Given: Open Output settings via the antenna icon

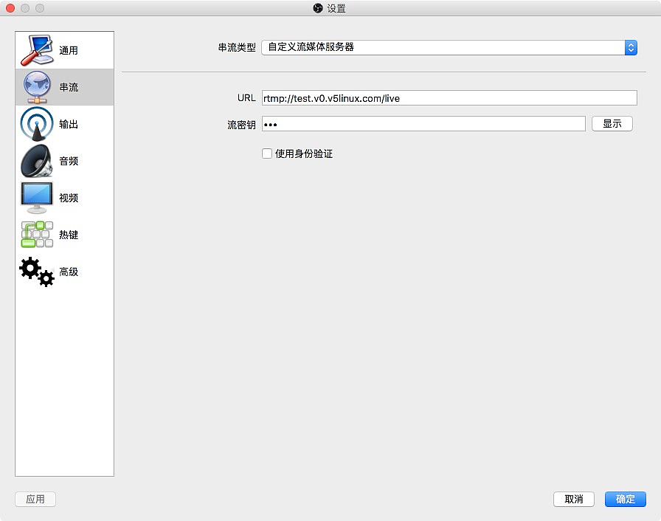Looking at the screenshot, I should 37,124.
